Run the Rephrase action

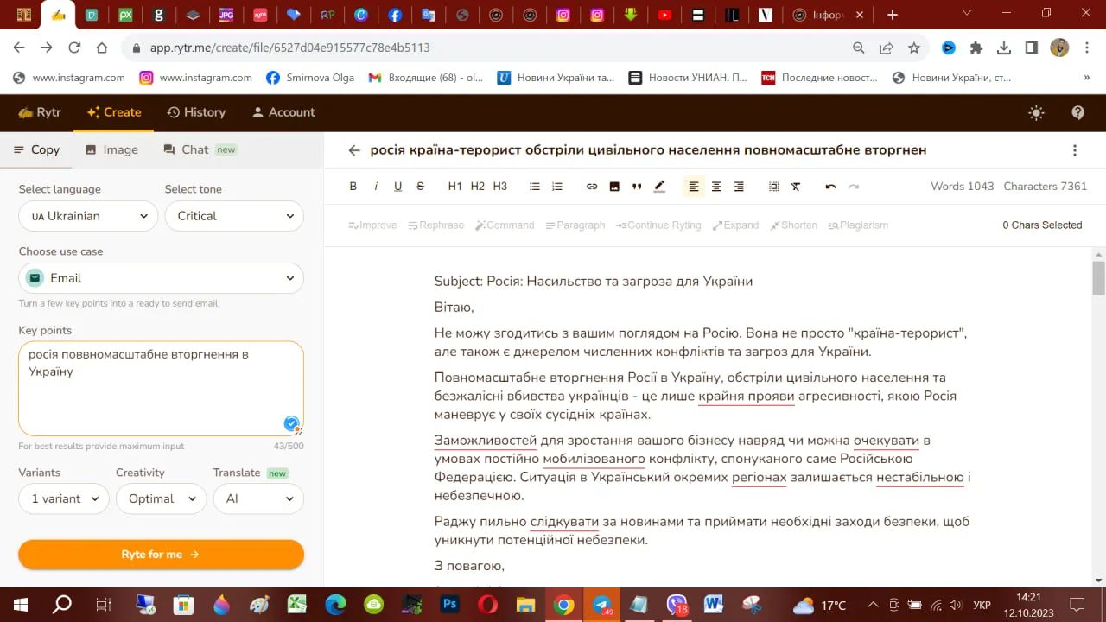pyautogui.click(x=435, y=225)
